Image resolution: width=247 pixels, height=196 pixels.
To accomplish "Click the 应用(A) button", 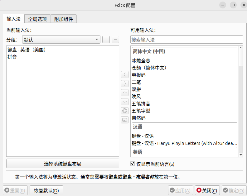I will [181, 190].
